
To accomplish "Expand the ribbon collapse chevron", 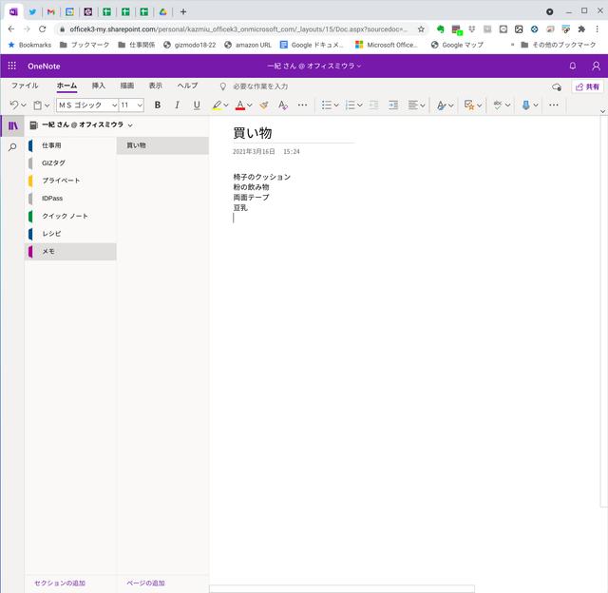I will tap(602, 111).
